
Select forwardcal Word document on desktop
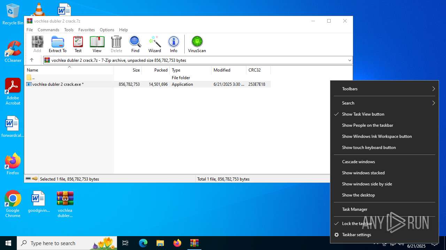(x=13, y=127)
